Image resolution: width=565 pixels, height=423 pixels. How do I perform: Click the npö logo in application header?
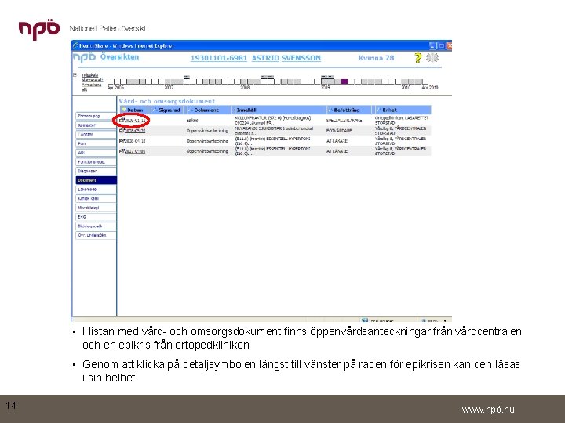84,57
